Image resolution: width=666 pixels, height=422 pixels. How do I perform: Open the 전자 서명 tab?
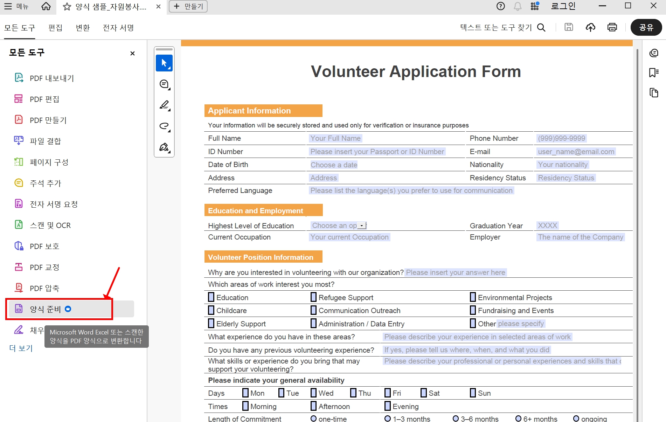(x=118, y=28)
